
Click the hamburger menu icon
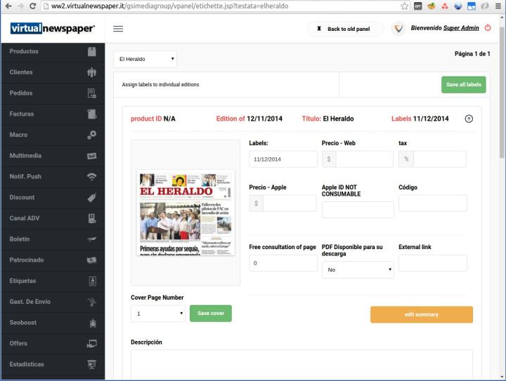118,29
